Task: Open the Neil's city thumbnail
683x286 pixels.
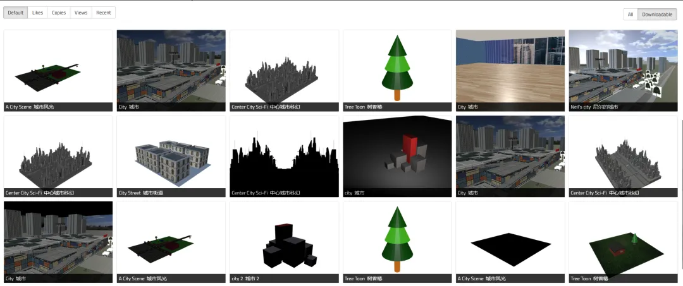Action: pos(623,66)
